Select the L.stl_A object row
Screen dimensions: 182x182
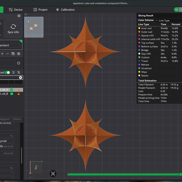click(x=11, y=90)
